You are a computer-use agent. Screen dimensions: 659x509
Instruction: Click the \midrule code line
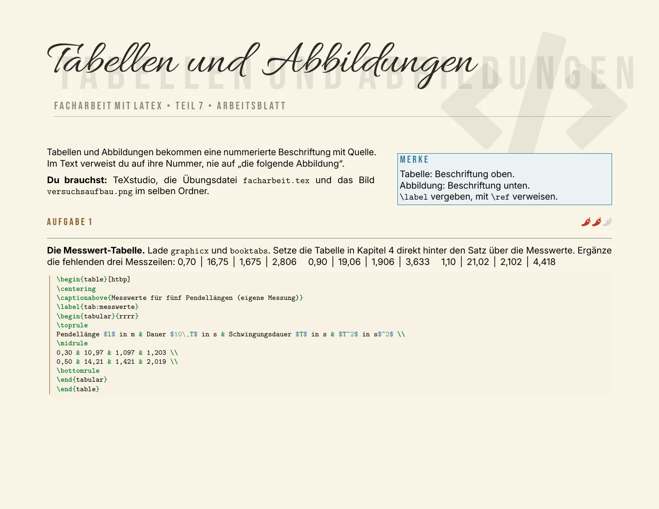click(72, 343)
